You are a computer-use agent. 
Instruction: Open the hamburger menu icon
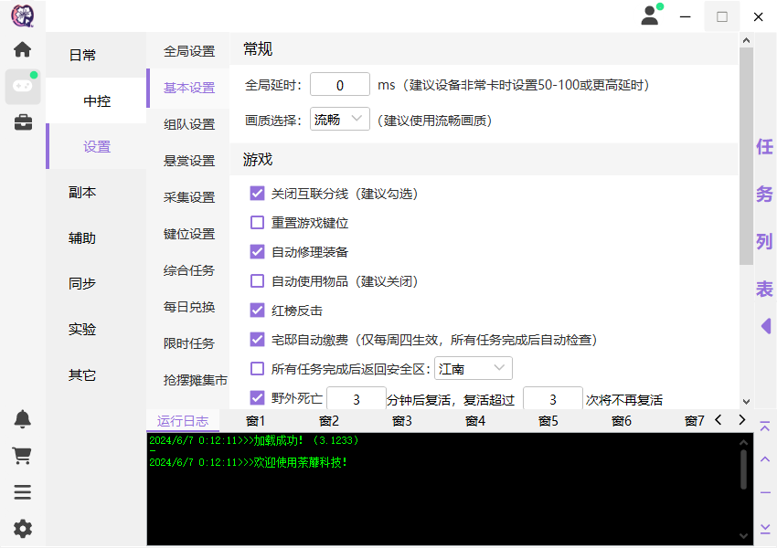point(22,492)
